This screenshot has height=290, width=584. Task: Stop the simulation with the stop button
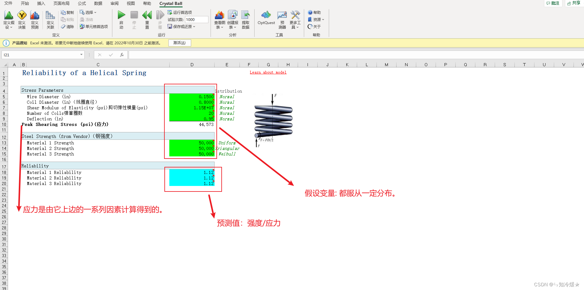[x=134, y=15]
